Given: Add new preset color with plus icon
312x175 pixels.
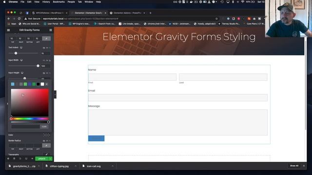Looking at the screenshot, I should tap(47, 84).
